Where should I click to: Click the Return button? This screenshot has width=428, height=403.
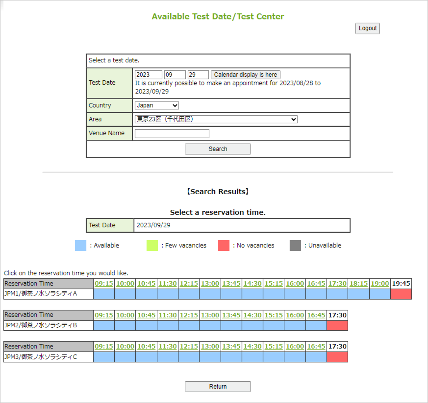pos(217,386)
